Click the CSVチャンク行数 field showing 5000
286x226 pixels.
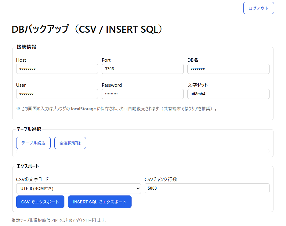[x=207, y=188]
